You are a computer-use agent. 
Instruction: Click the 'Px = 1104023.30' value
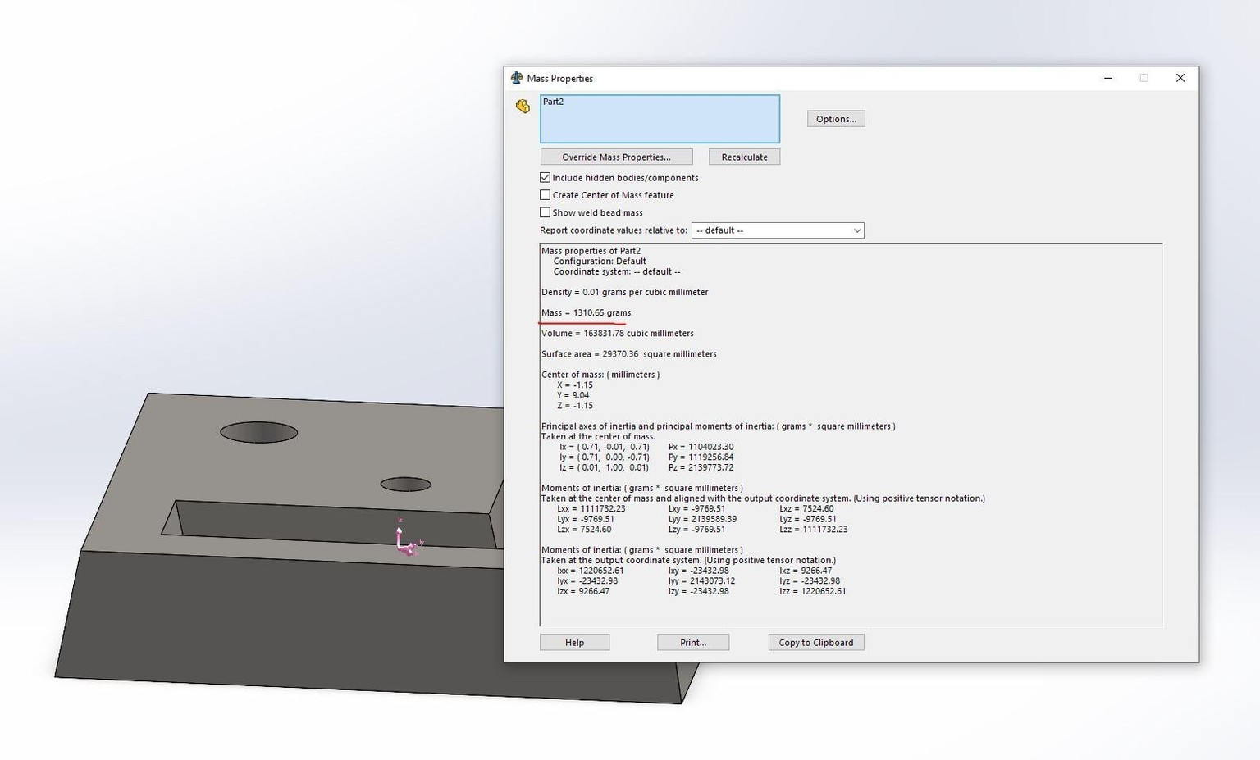click(701, 447)
